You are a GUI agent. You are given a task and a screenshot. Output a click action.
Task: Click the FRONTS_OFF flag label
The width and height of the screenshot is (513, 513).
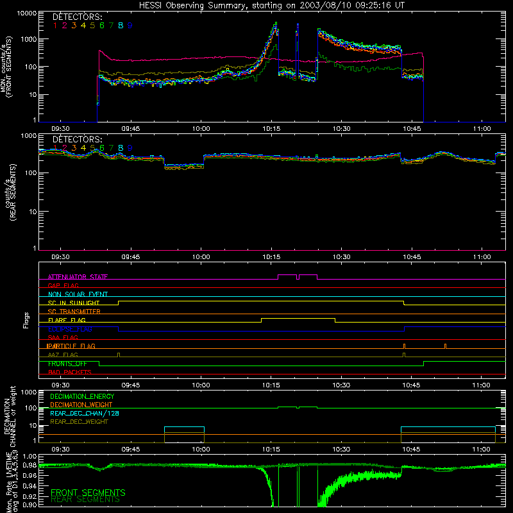67,364
